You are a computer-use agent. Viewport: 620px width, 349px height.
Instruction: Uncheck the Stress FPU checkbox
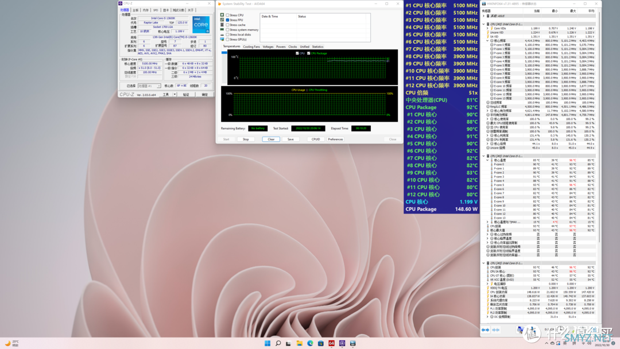227,20
